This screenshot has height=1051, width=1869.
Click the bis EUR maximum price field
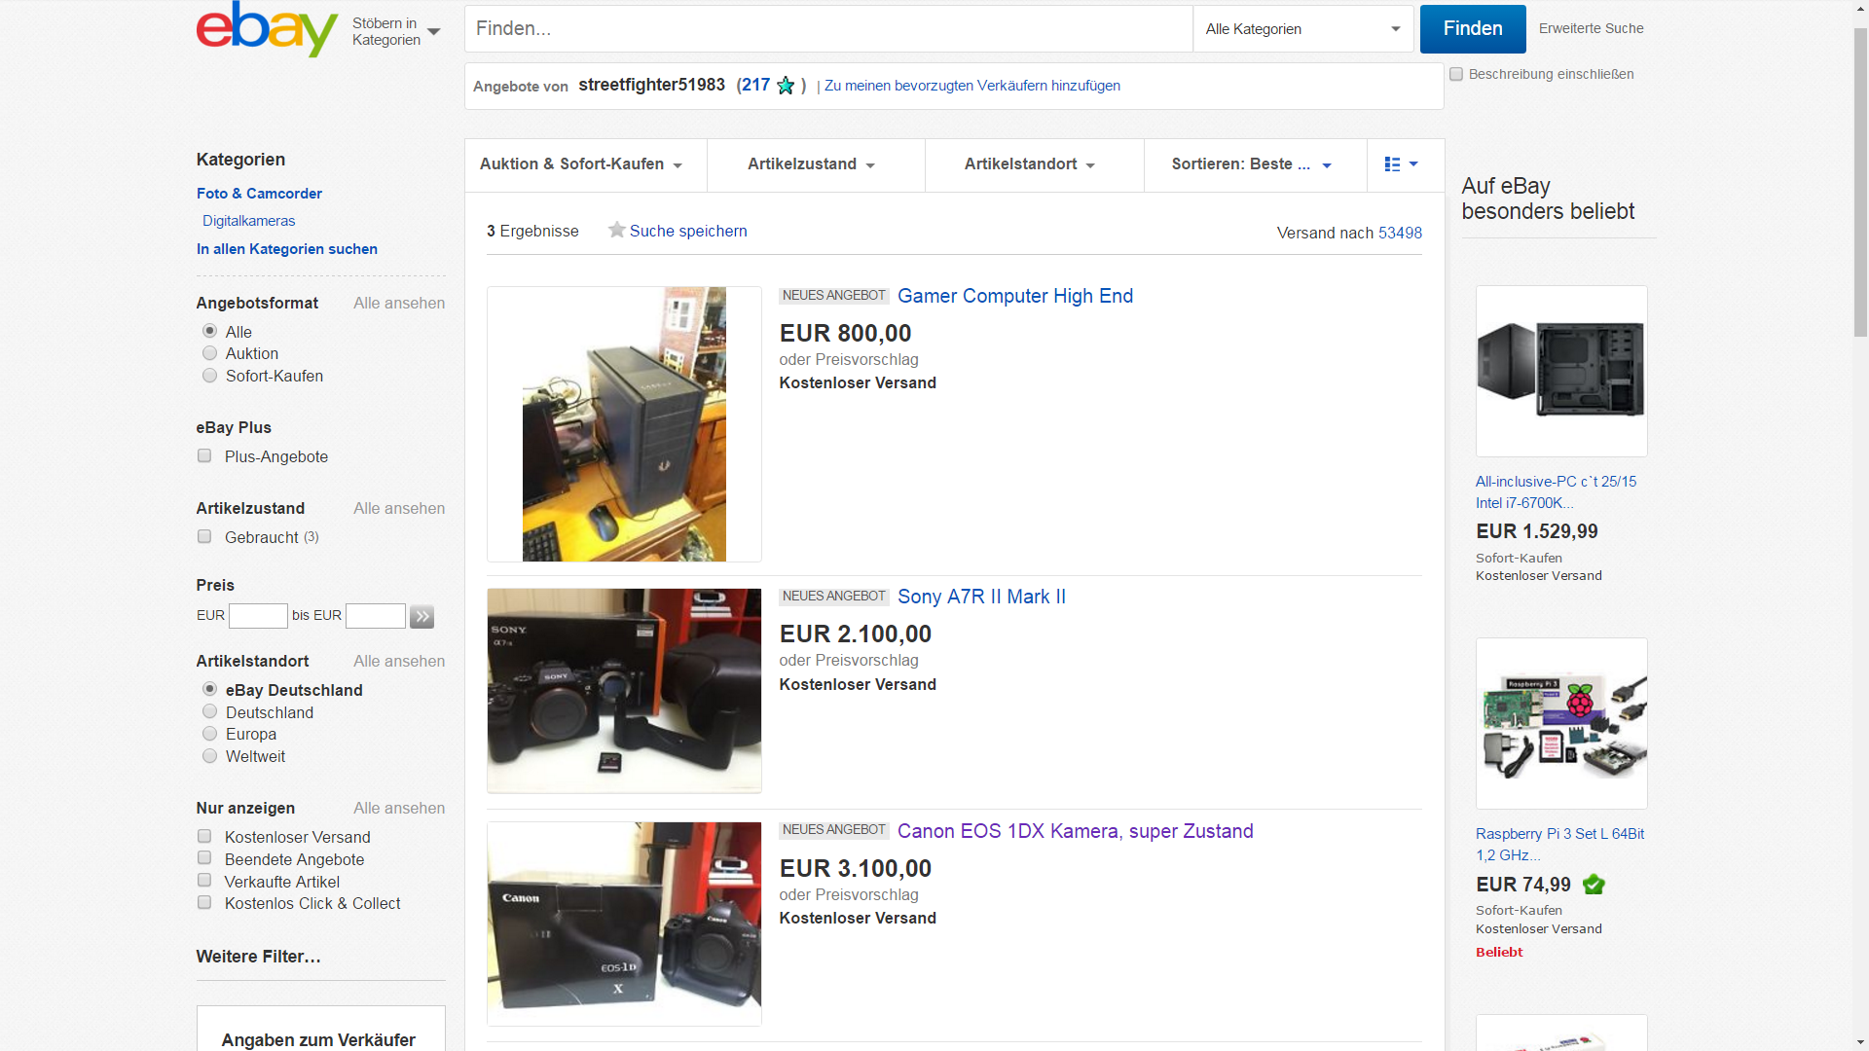click(x=376, y=616)
